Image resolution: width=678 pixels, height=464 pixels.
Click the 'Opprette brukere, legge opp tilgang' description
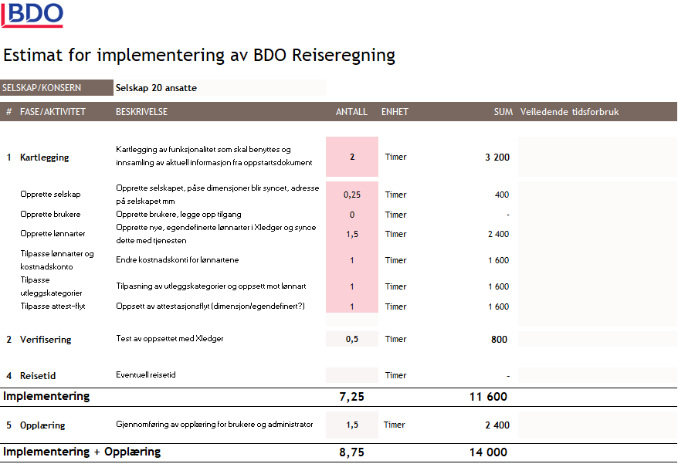pos(178,215)
